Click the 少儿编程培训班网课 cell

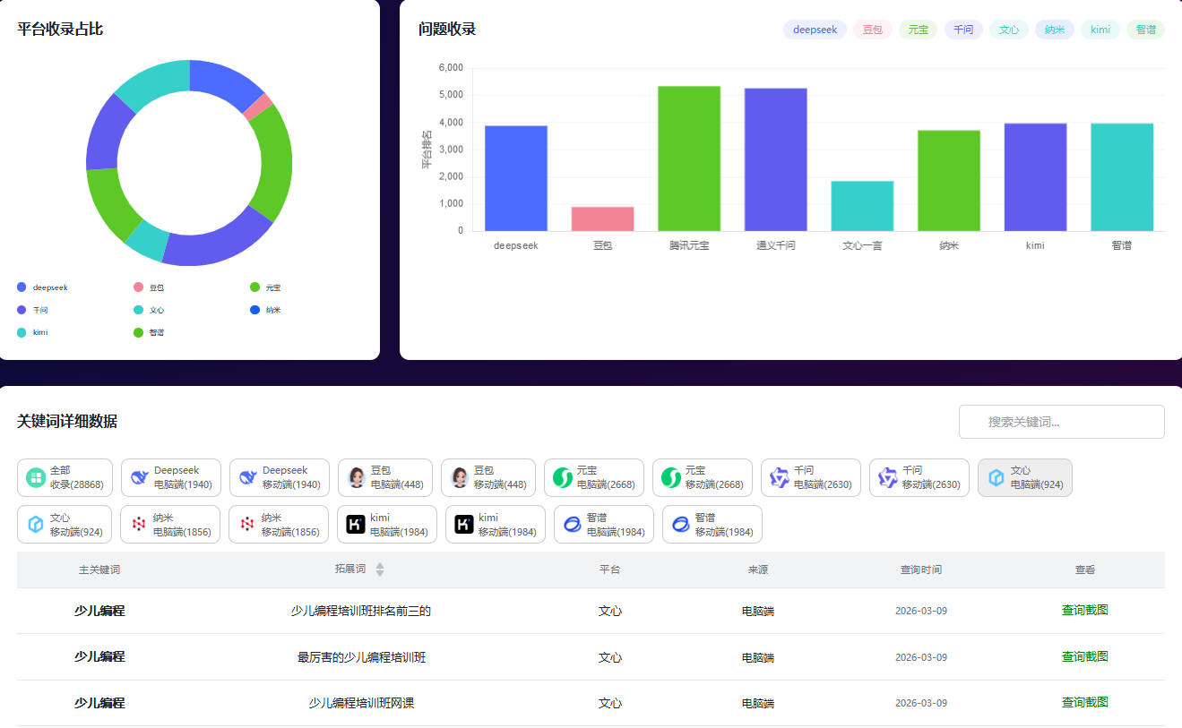pos(361,703)
